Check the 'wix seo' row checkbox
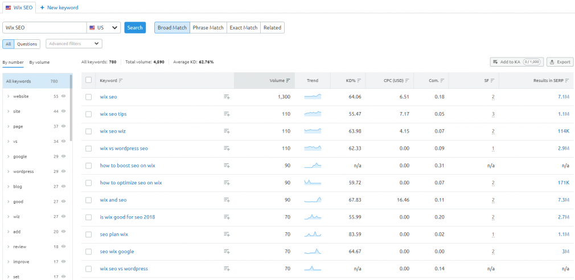This screenshot has height=280, width=575. point(88,97)
